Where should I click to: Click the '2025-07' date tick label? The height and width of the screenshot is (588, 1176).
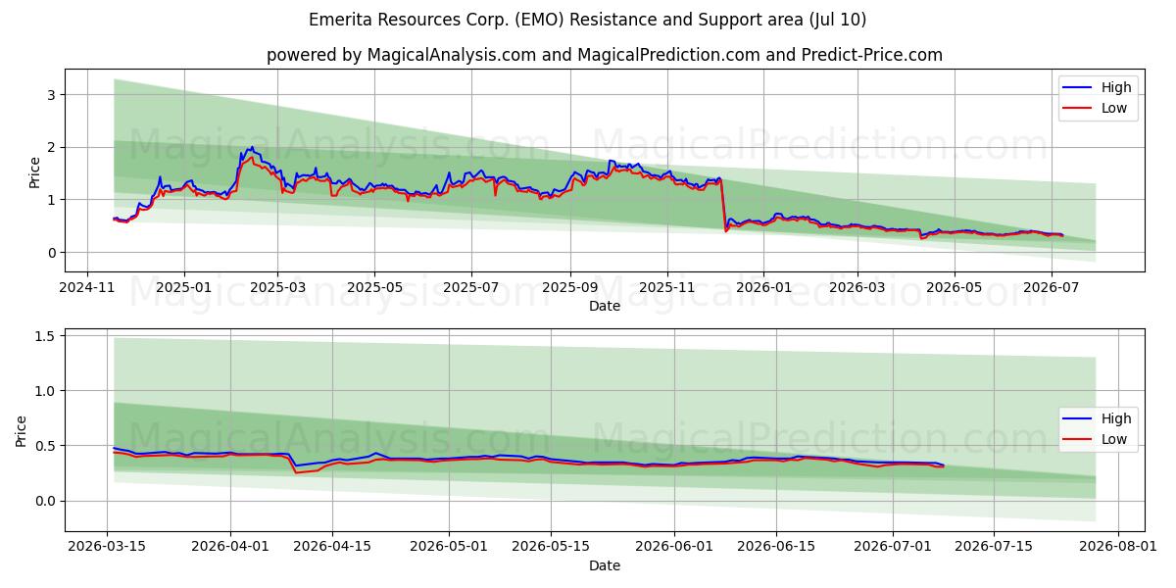[471, 287]
